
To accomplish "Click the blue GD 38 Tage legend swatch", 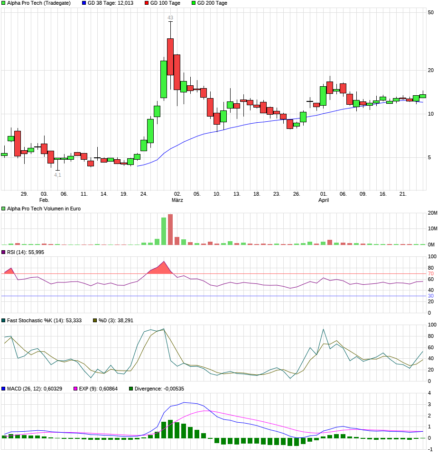I will coord(84,3).
